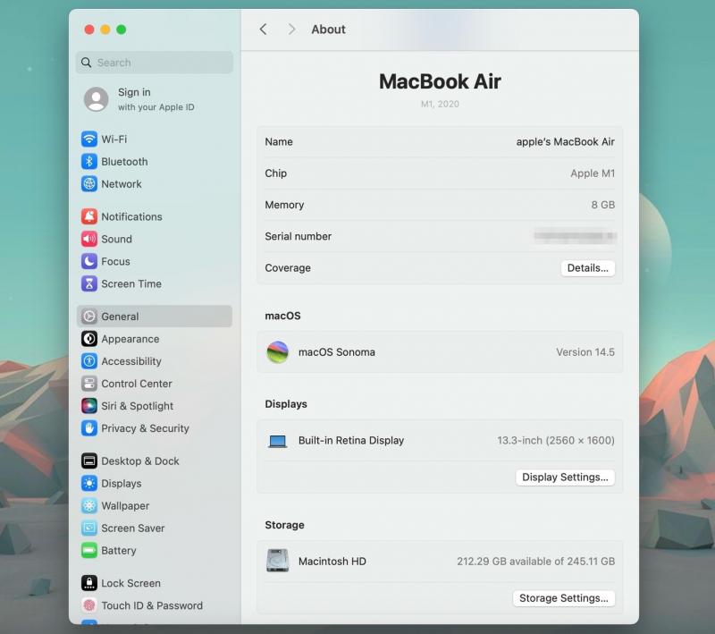Image resolution: width=715 pixels, height=634 pixels.
Task: Click the Apple ID avatar icon
Action: point(97,99)
